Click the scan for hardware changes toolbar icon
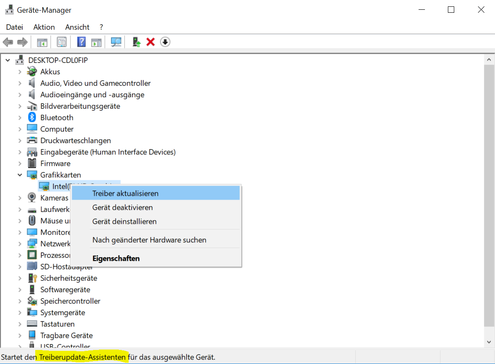Image resolution: width=495 pixels, height=364 pixels. pos(116,42)
